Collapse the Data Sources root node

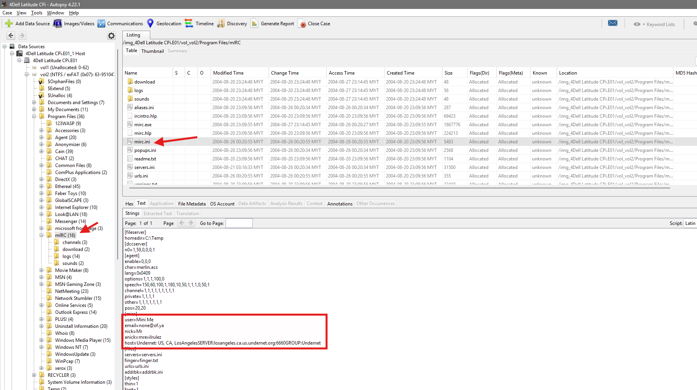pyautogui.click(x=5, y=47)
